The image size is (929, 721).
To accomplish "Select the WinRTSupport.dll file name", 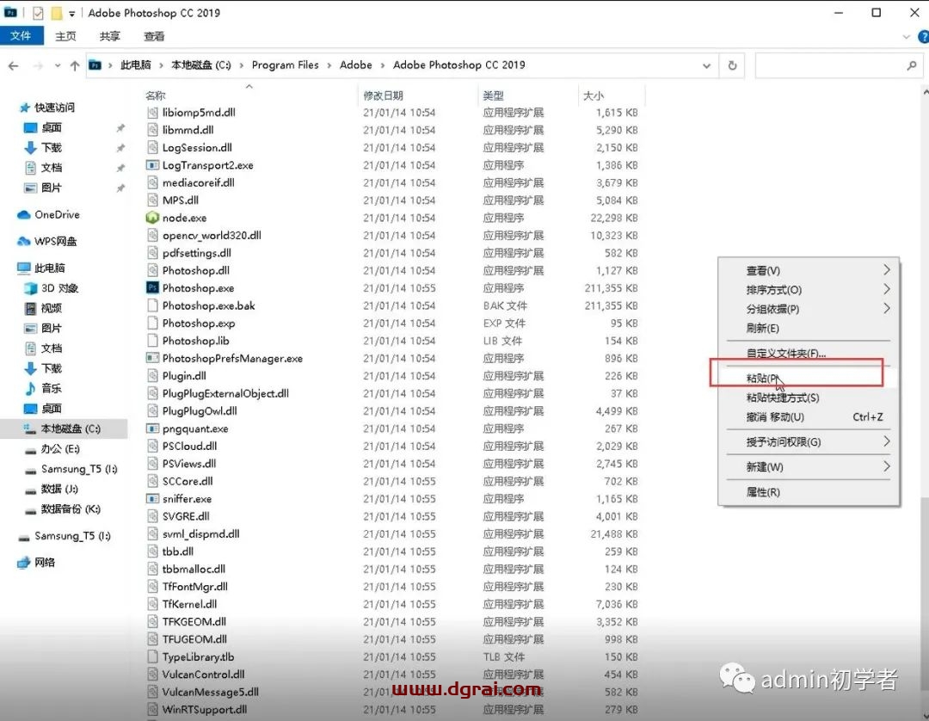I will (x=205, y=709).
